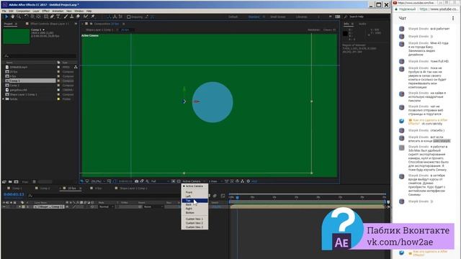This screenshot has width=461, height=259.
Task: Open the Composition menu
Action: pos(23,11)
